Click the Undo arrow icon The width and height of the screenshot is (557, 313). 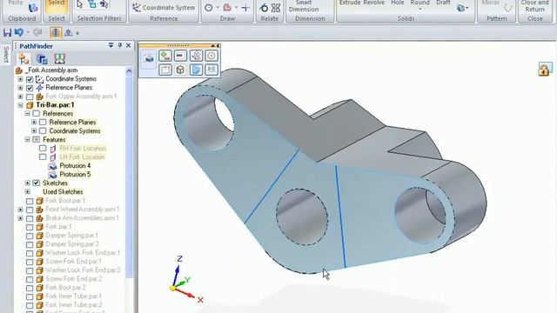point(19,33)
